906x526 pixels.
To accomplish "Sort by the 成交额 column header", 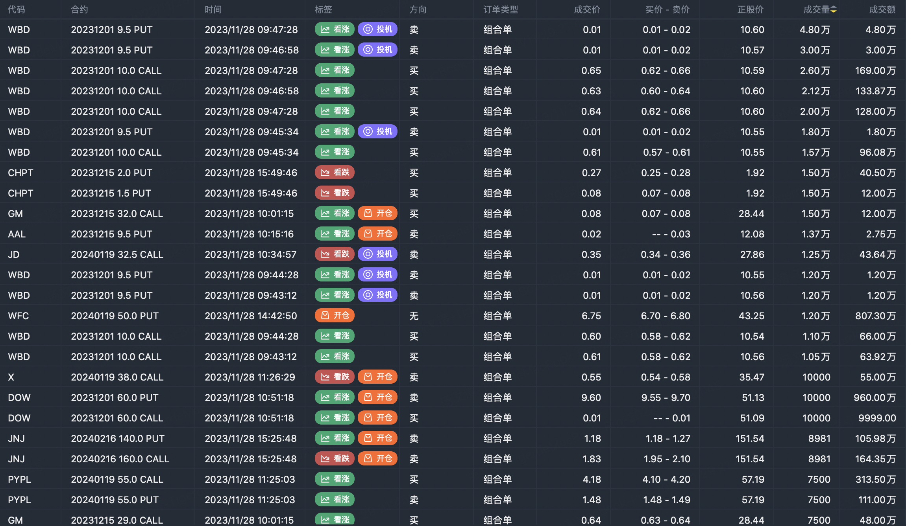I will tap(882, 9).
